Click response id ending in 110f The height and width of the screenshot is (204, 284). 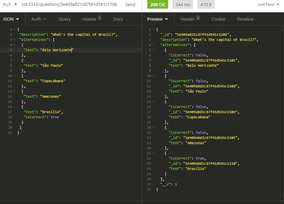(x=210, y=138)
